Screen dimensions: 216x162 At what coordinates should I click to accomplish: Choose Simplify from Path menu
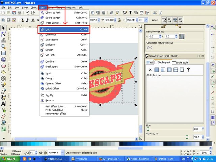click(x=64, y=95)
